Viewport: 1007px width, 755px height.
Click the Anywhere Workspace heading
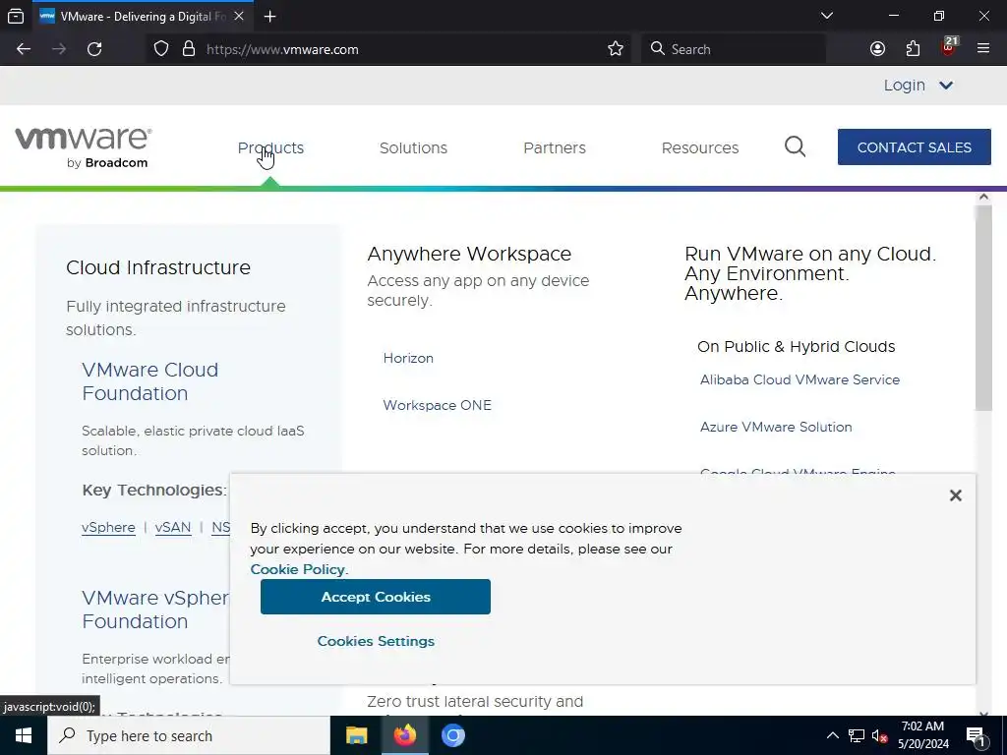pos(469,254)
